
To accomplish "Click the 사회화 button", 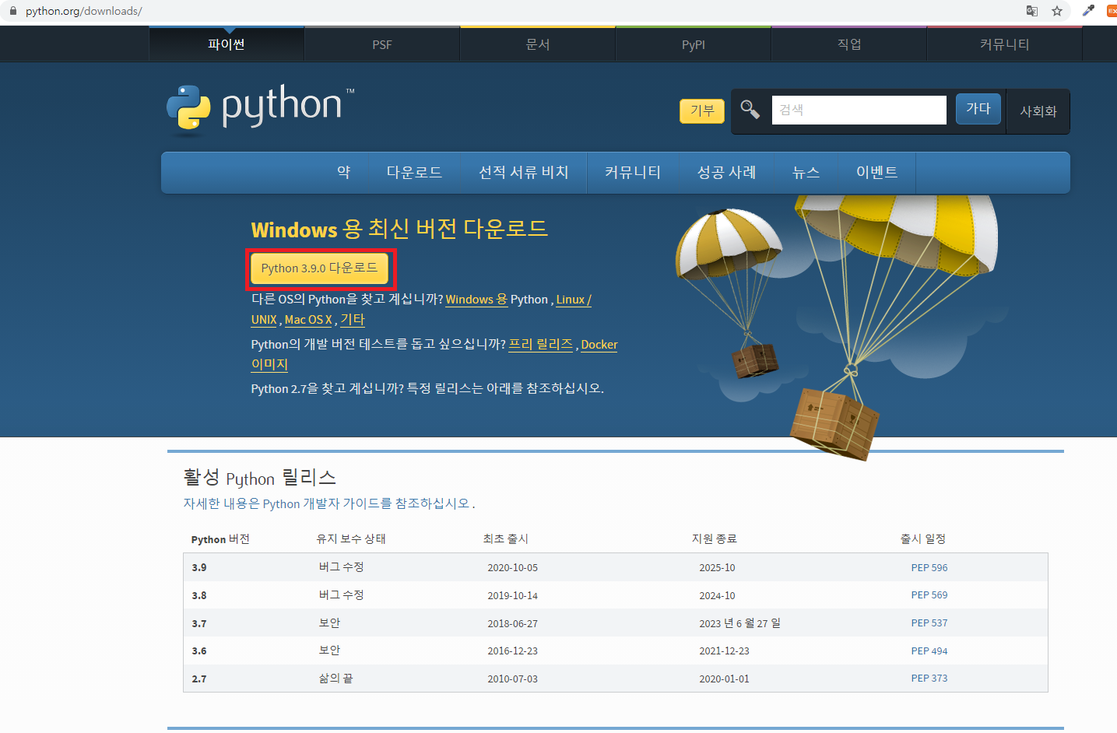I will pos(1038,111).
